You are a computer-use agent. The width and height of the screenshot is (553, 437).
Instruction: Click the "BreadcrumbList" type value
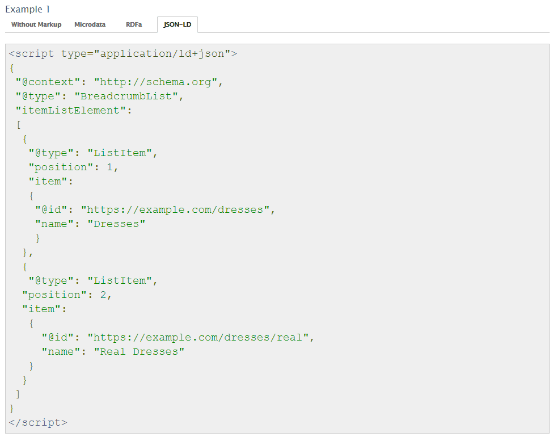pyautogui.click(x=126, y=96)
